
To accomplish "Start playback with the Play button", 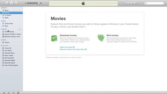I will point(11,3).
